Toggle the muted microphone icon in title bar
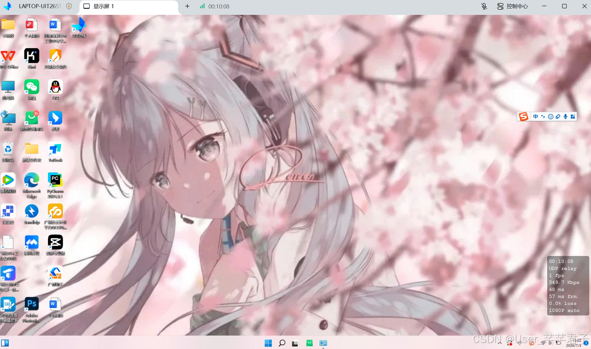 pyautogui.click(x=484, y=6)
